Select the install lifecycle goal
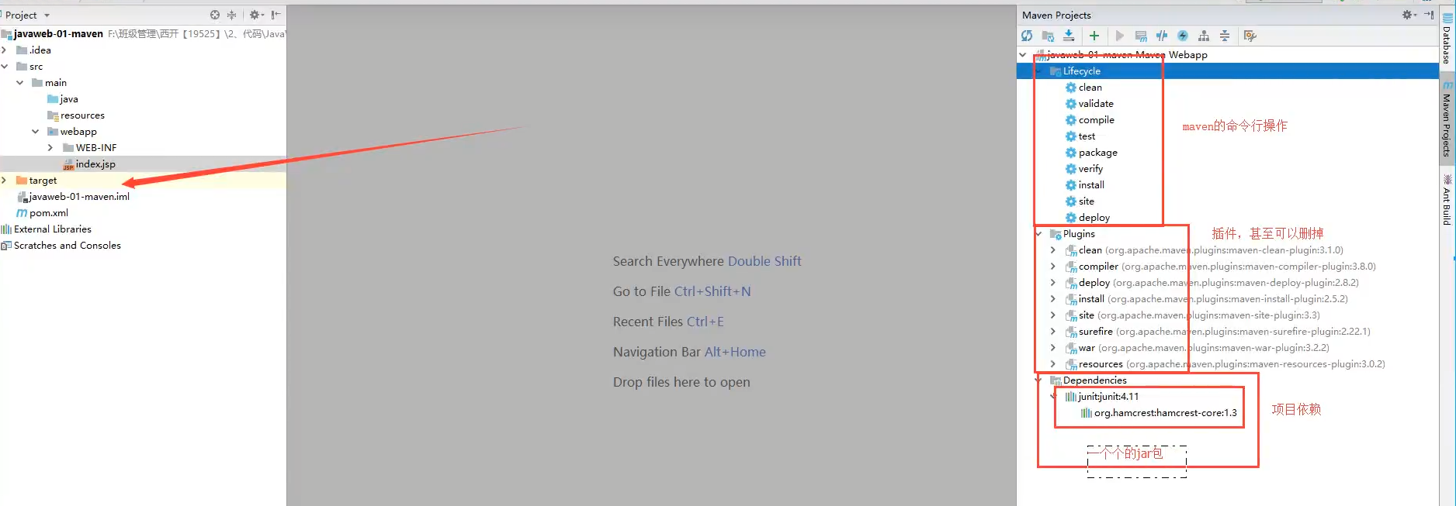The height and width of the screenshot is (506, 1456). coord(1085,185)
